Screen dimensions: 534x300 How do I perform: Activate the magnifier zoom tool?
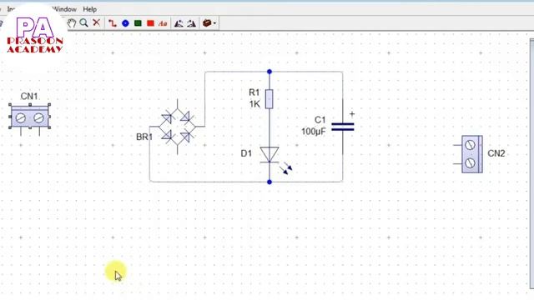tap(83, 22)
